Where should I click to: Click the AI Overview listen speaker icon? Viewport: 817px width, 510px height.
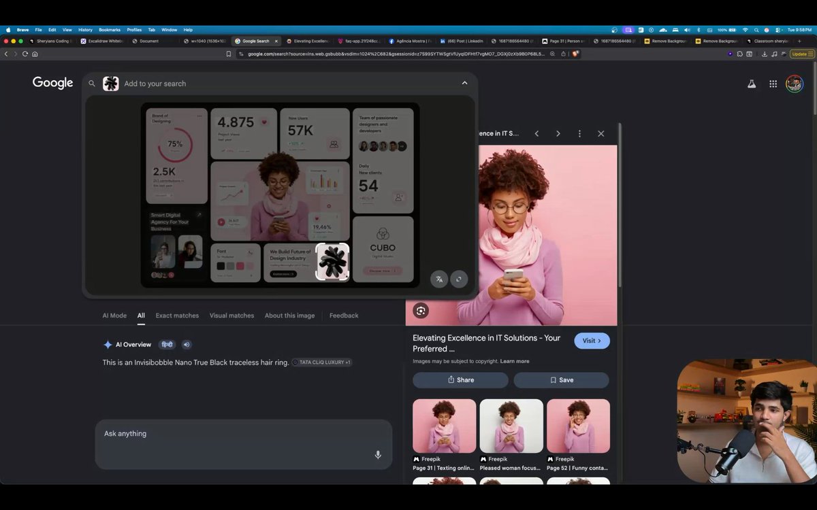[x=187, y=345]
